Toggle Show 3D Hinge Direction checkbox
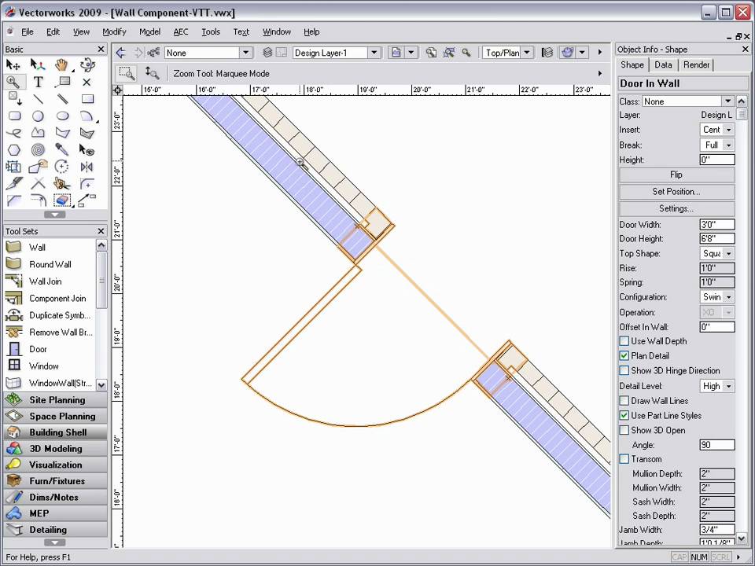This screenshot has width=755, height=566. click(624, 370)
